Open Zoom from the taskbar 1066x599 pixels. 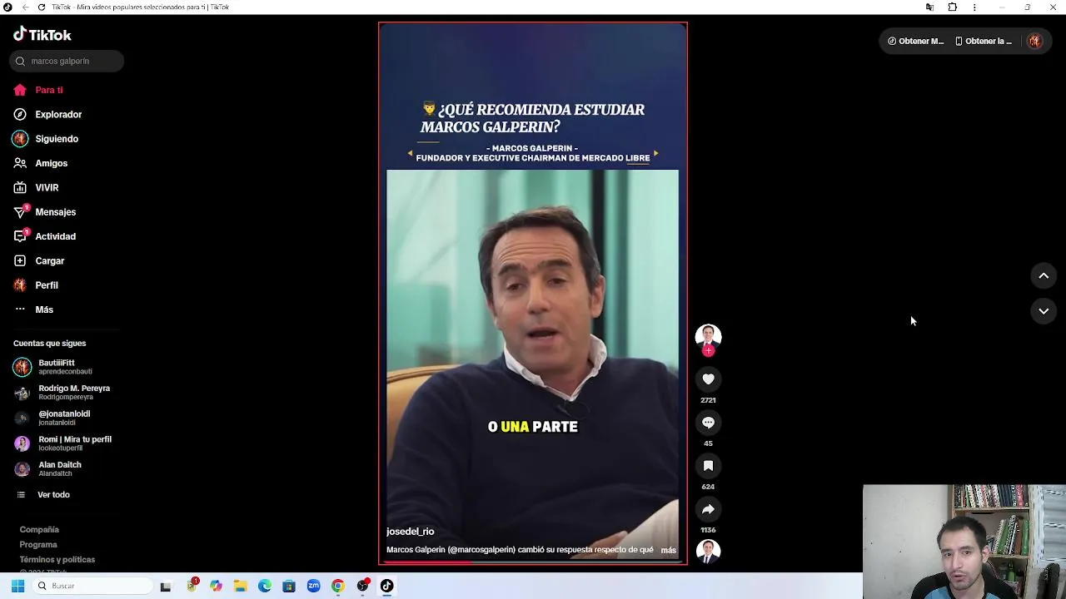(313, 586)
